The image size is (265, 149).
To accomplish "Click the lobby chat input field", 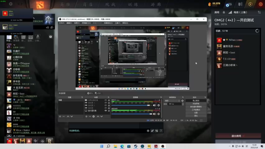I will [x=107, y=131].
